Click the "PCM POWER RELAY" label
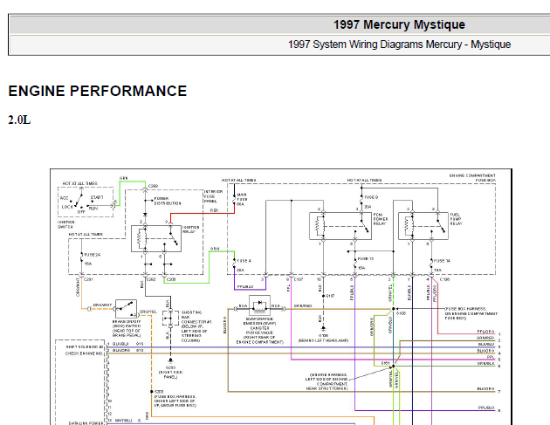 (381, 219)
